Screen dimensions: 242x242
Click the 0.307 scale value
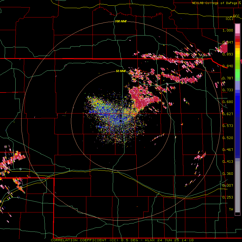(x=228, y=186)
